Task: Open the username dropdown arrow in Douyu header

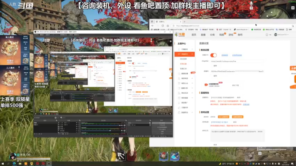Action: 288,35
